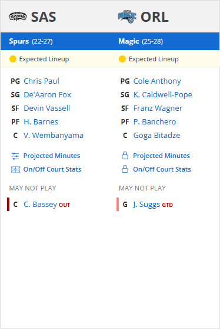Click the Magic On/Off Court Stats lock icon

(x=125, y=169)
